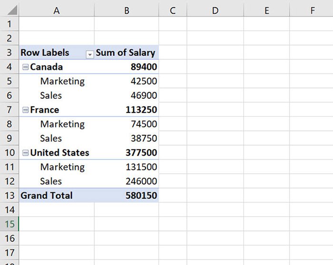
Task: Select Canada Marketing value 42500
Action: click(144, 81)
